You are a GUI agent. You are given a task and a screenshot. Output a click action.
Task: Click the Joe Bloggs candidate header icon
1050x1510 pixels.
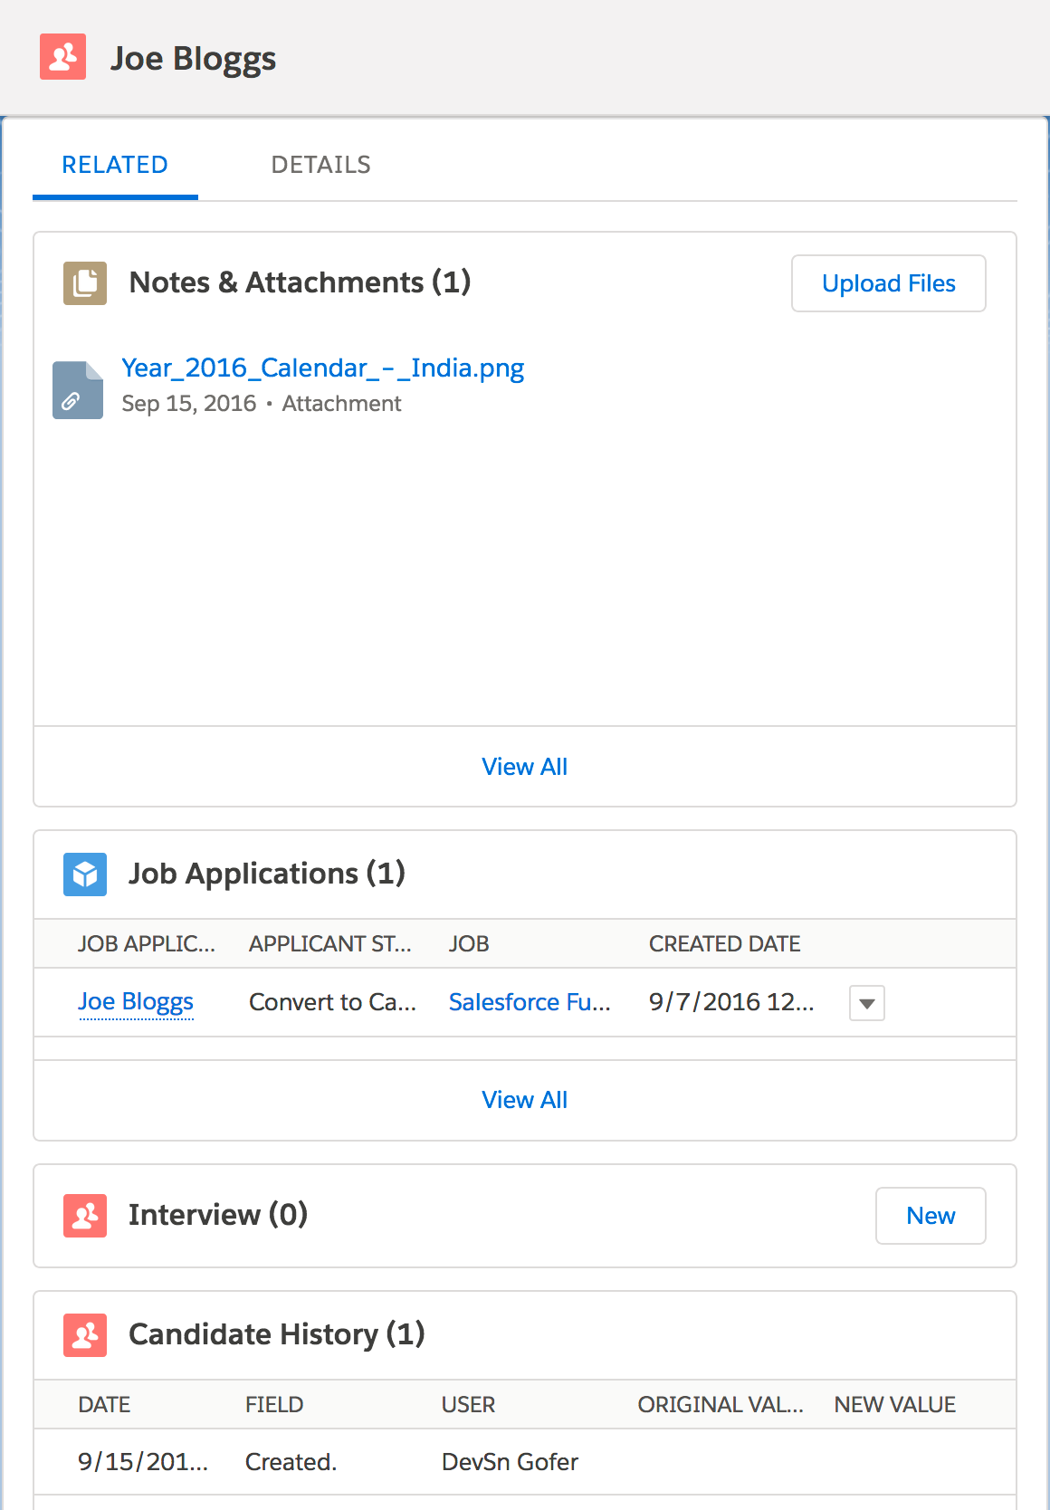(x=62, y=57)
